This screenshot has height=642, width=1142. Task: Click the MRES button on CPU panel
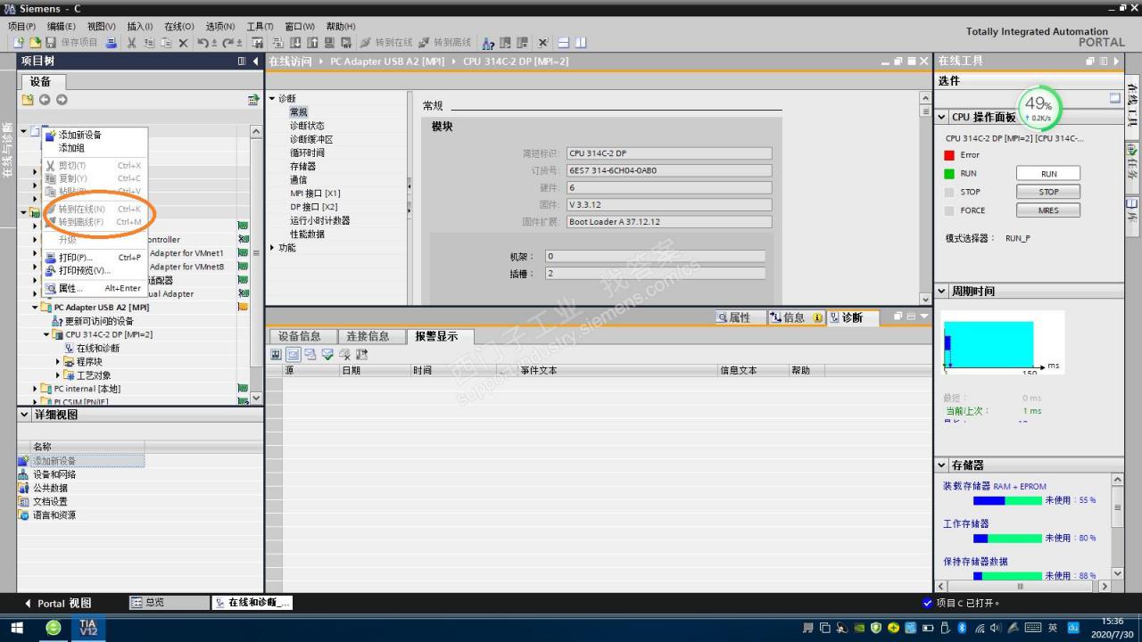tap(1048, 210)
